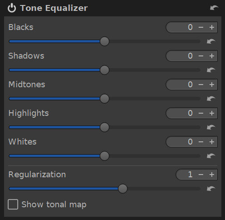Reset the Whites slider to default
Viewport: 225px width, 220px height.
coord(211,156)
